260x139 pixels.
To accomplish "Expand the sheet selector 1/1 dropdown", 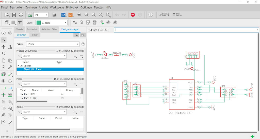I will (x=41, y=15).
